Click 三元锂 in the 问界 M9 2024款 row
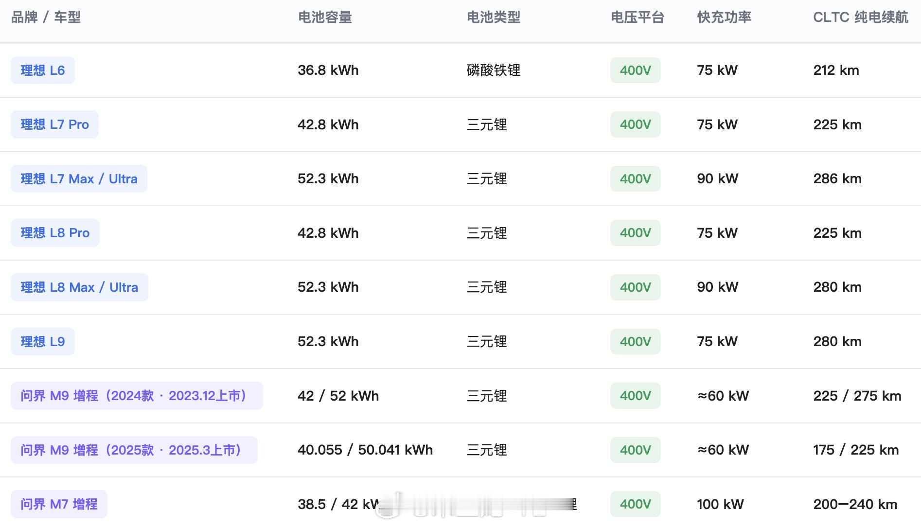The image size is (921, 528). (x=487, y=396)
